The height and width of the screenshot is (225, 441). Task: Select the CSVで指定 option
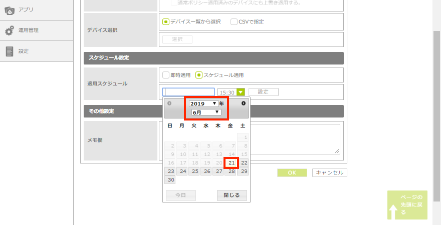234,21
